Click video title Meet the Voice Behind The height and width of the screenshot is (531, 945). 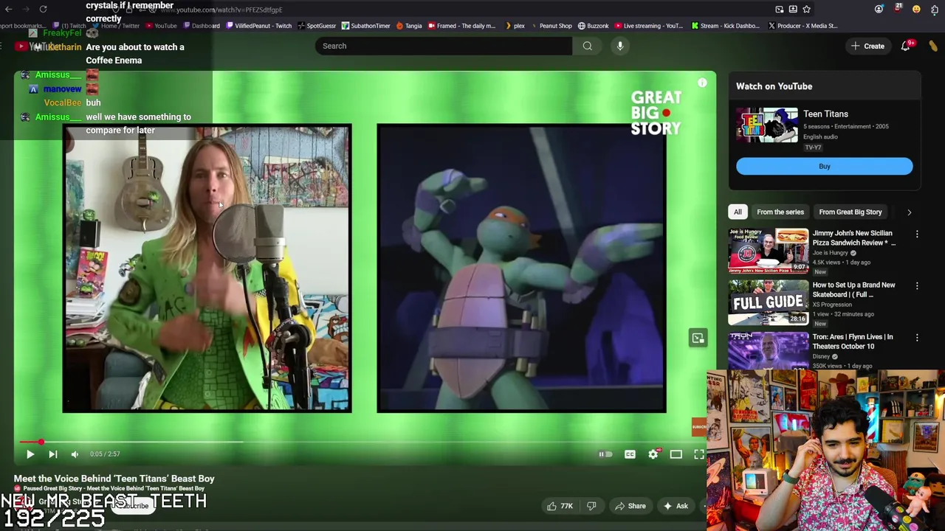(114, 479)
